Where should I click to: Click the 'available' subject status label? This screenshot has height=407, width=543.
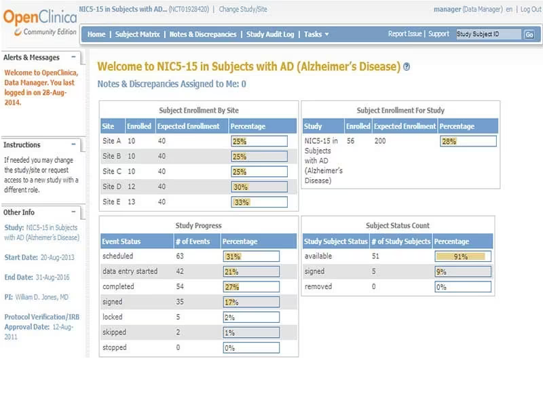318,256
